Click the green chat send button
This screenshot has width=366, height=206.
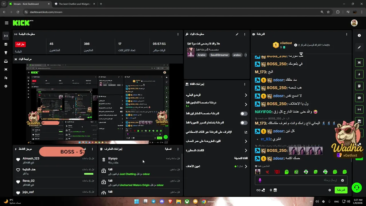click(x=341, y=190)
